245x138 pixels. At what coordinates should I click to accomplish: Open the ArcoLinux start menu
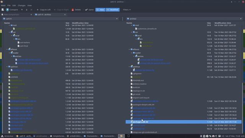click(7, 136)
